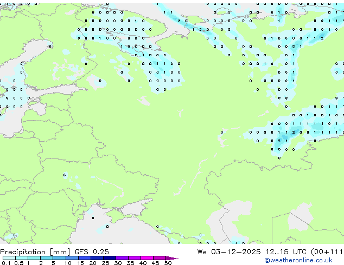The width and height of the screenshot is (344, 265).
Task: Select the 35–40 mm legend swatch
Action: [x=135, y=258]
